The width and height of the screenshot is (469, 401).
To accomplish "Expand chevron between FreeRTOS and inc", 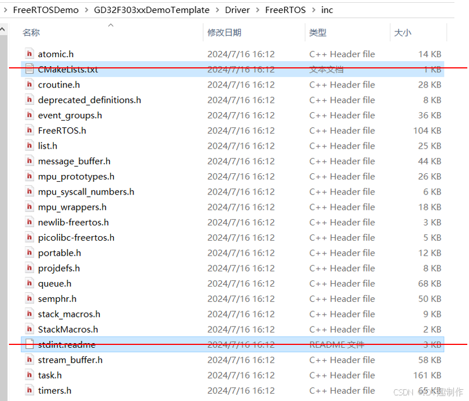I will point(314,10).
